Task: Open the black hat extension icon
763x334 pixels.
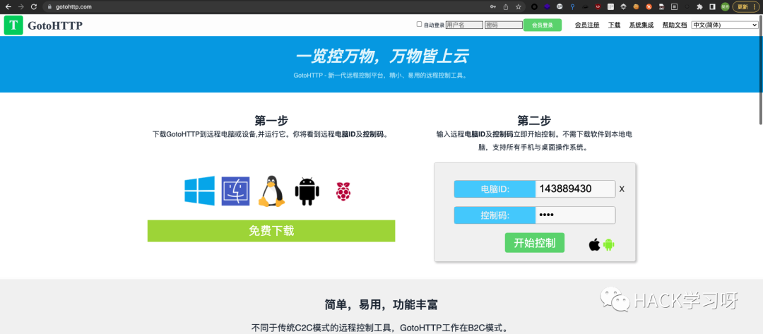Action: coord(585,7)
